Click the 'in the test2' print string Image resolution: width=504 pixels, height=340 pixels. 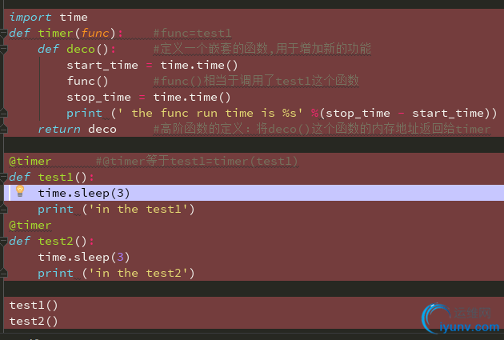[144, 273]
